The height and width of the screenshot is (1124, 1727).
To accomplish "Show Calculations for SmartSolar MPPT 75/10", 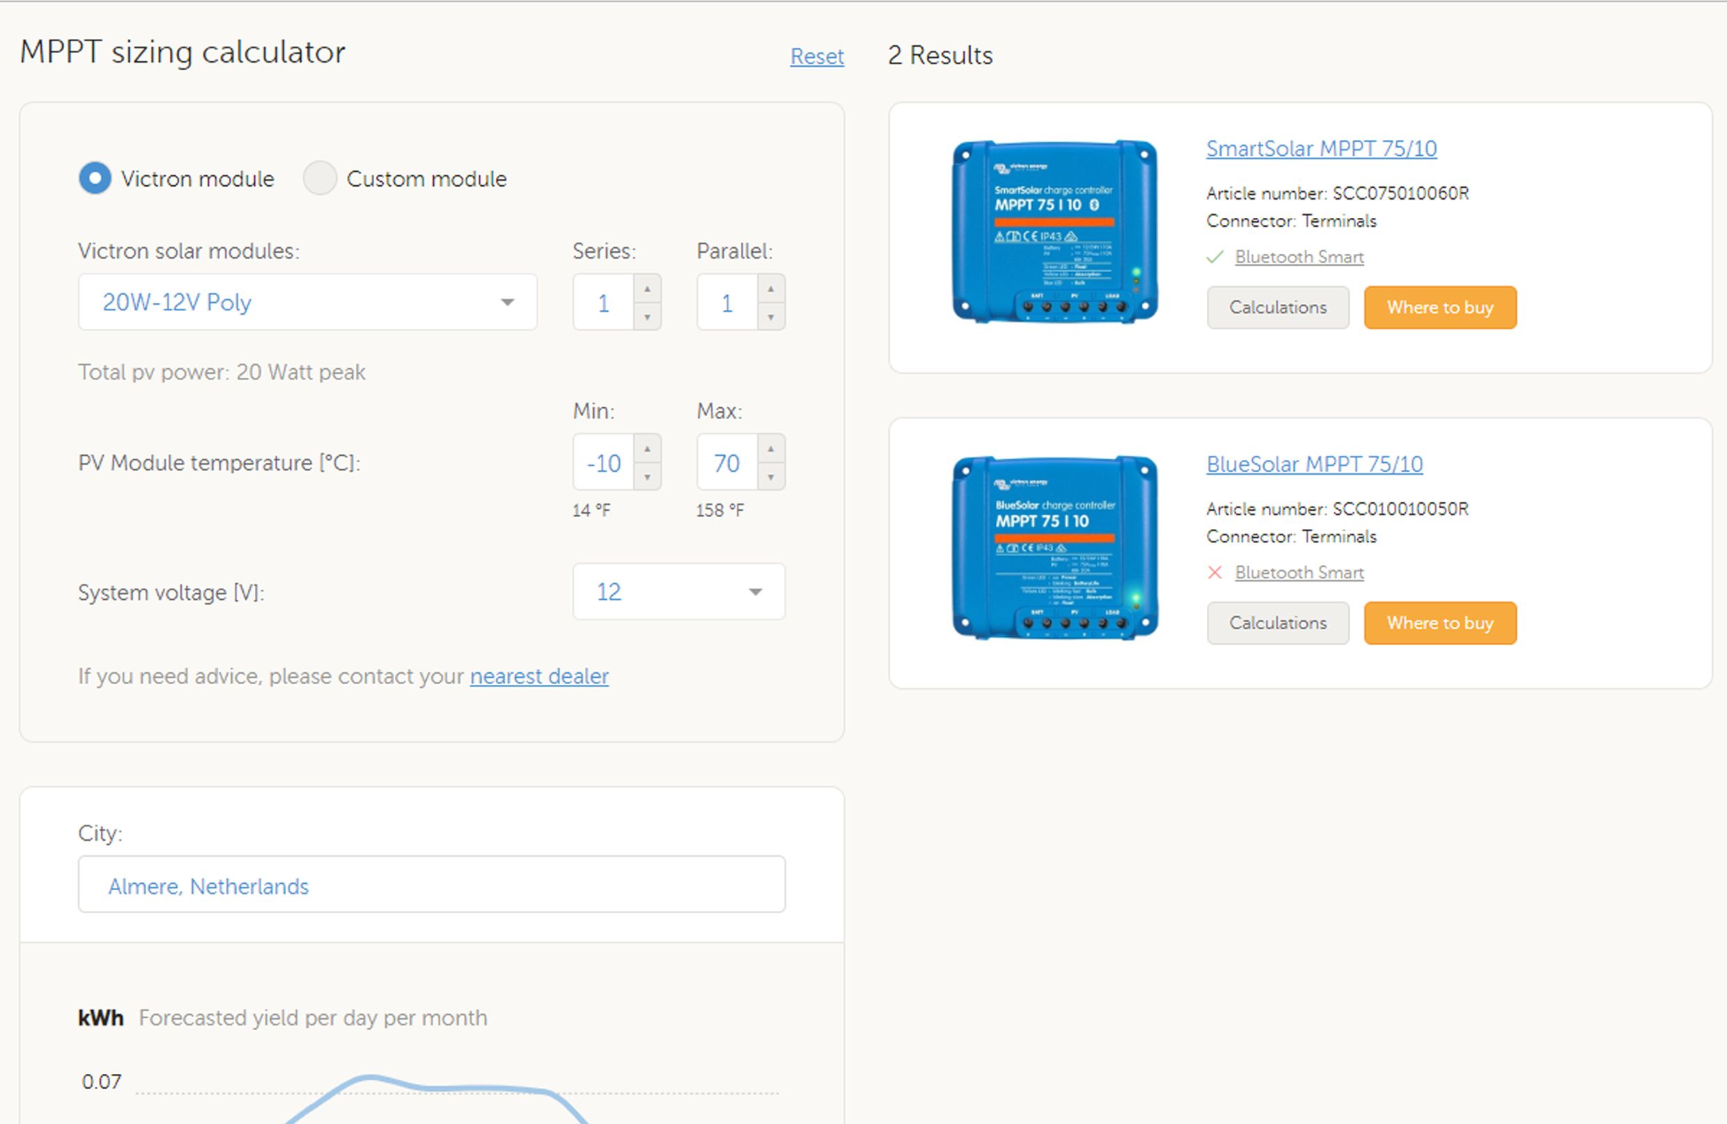I will coord(1278,308).
